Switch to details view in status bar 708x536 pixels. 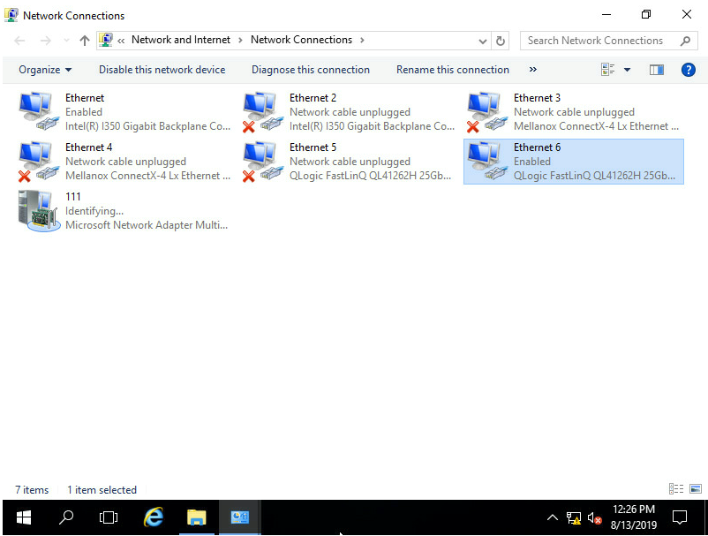coord(676,488)
